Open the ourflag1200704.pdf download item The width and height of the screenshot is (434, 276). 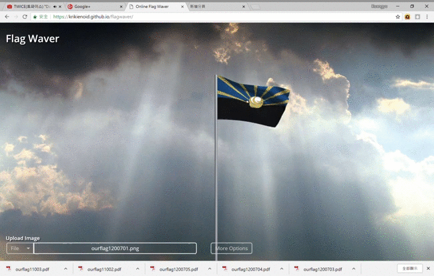248,269
